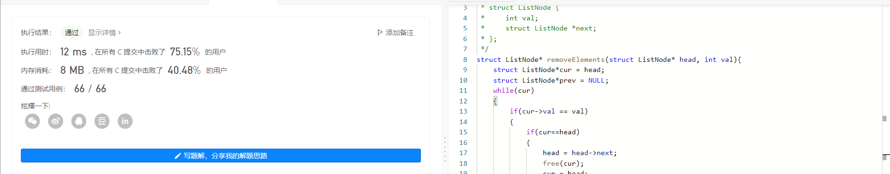
Task: Share result via WeChat icon
Action: tap(32, 121)
